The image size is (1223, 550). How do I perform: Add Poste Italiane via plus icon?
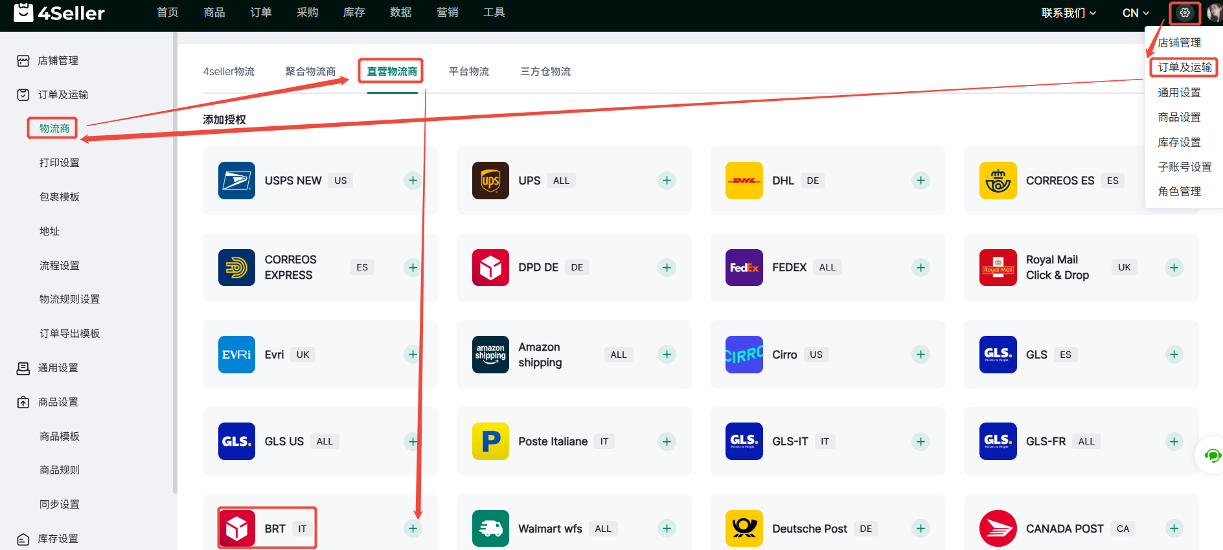(667, 441)
